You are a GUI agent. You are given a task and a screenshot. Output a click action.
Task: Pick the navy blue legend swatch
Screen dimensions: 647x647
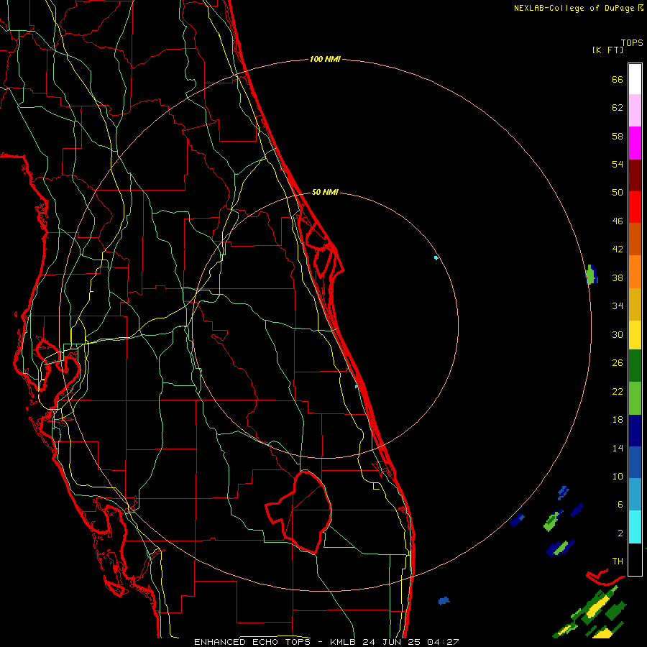click(x=635, y=431)
